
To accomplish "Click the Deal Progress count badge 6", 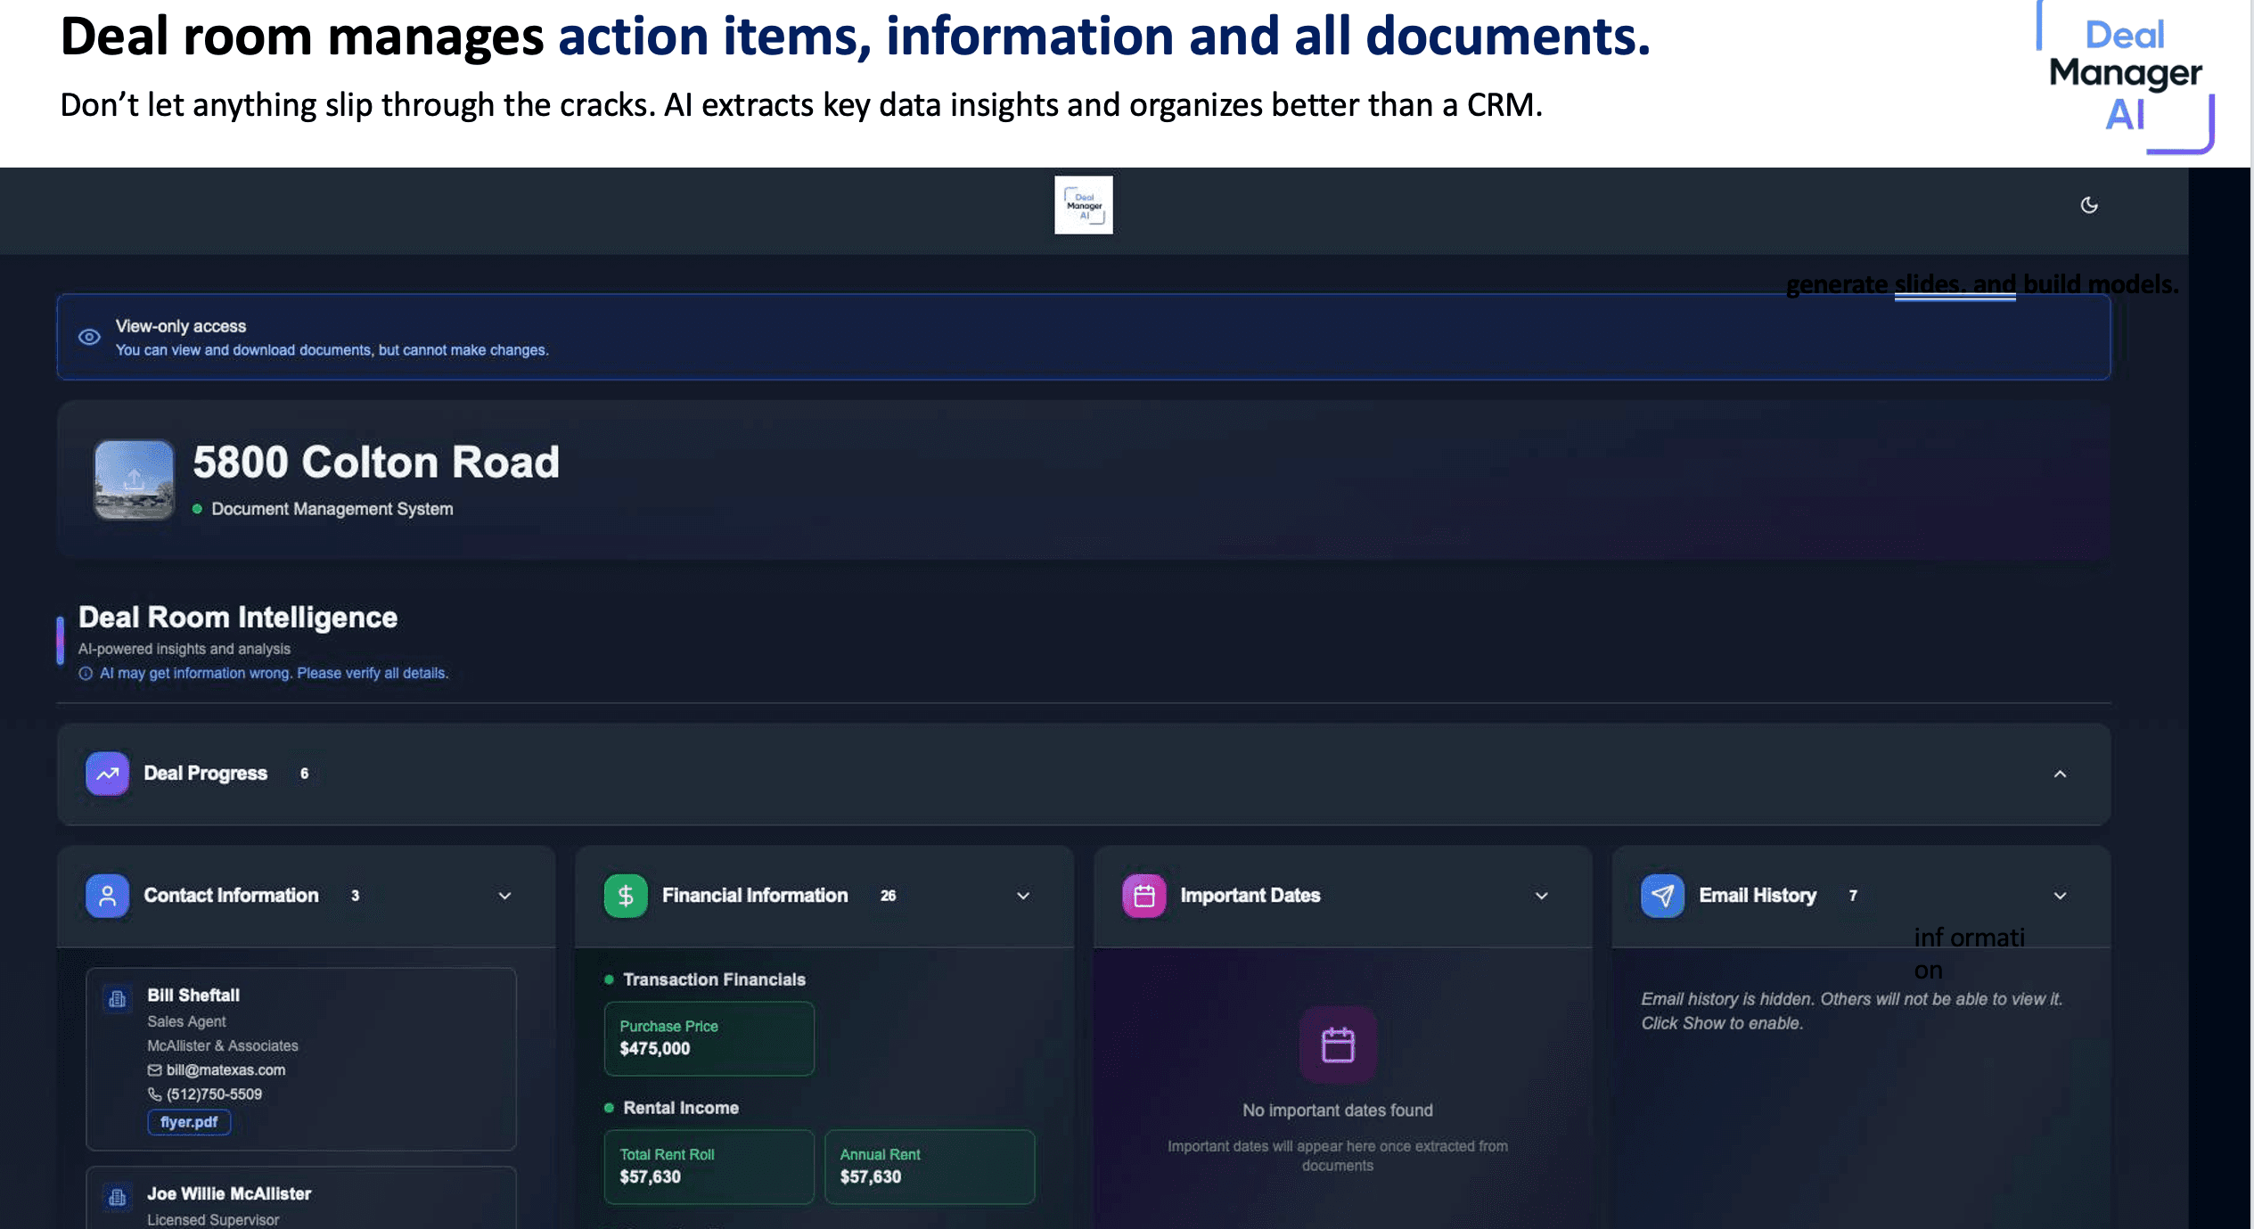I will click(304, 774).
